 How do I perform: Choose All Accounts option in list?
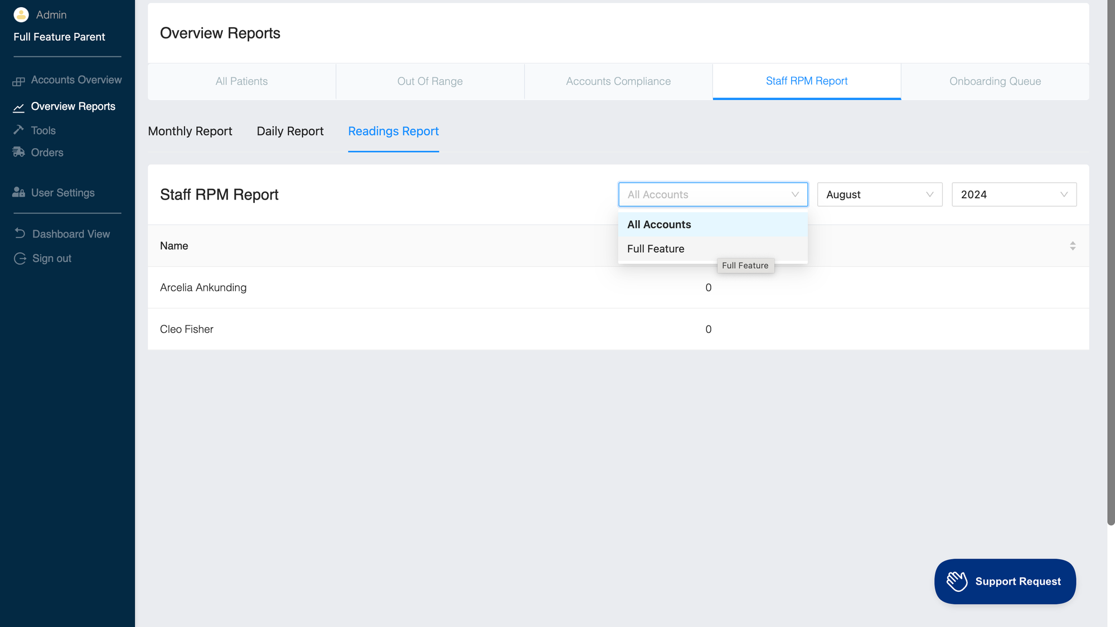coord(659,225)
